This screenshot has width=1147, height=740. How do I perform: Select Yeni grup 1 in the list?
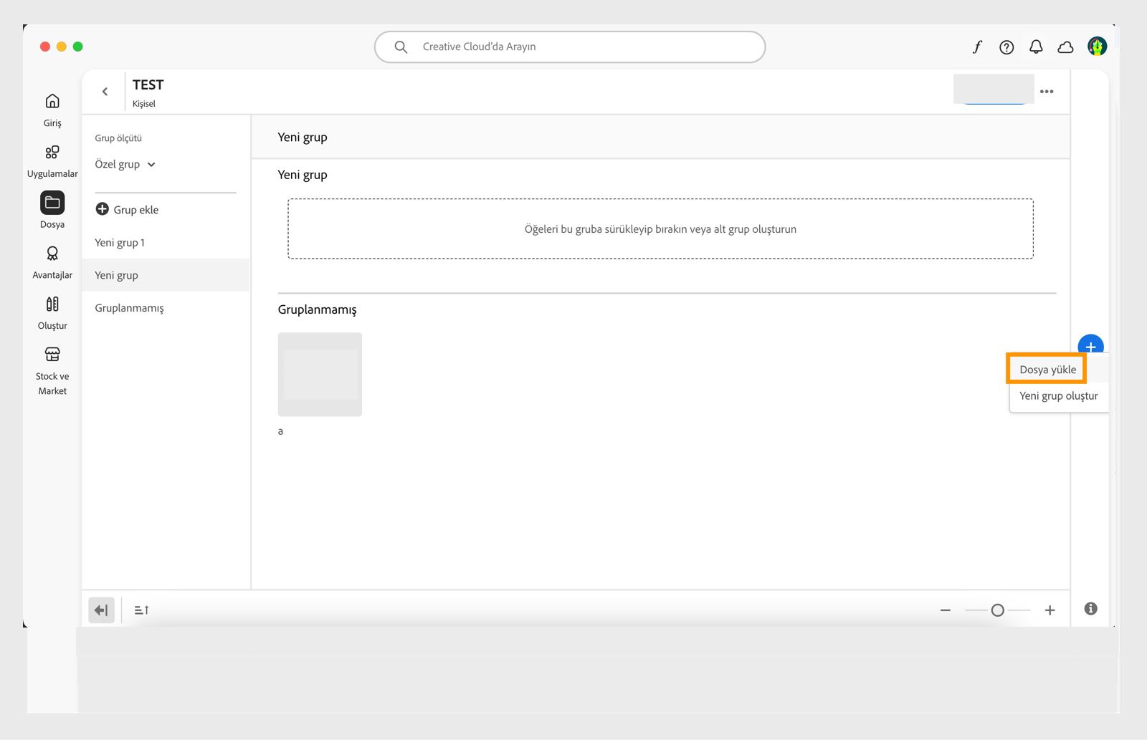coord(166,243)
